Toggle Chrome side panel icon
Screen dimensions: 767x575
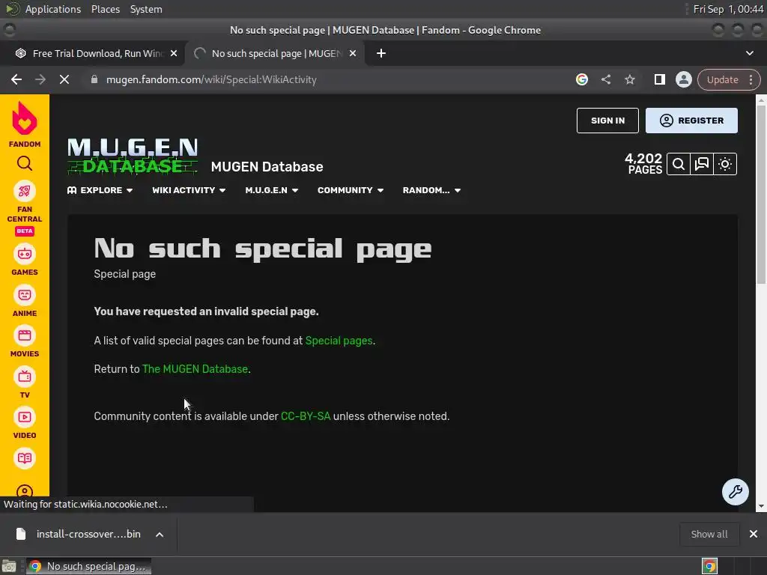click(x=659, y=79)
